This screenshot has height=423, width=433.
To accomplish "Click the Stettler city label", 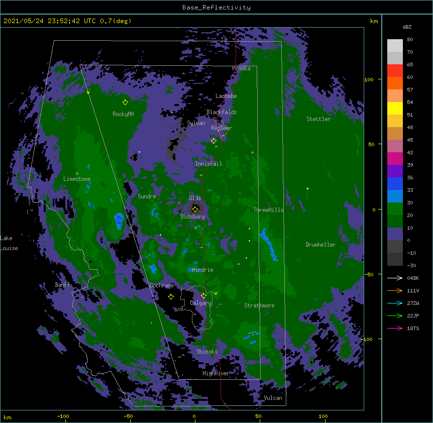I will pos(318,119).
